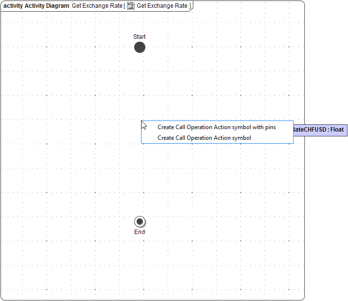Viewport: 348px width, 301px height.
Task: Choose Create Call Operation Action symbol without pins
Action: click(204, 138)
